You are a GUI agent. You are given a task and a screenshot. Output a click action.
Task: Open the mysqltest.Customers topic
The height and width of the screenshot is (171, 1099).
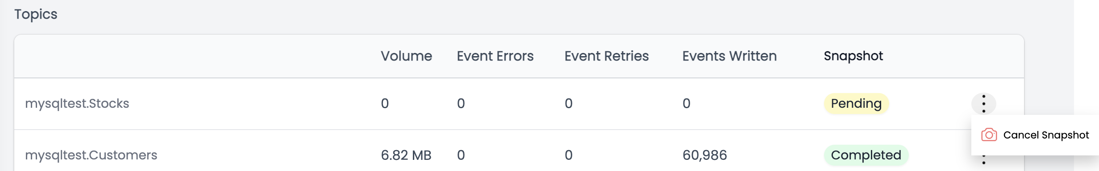91,155
